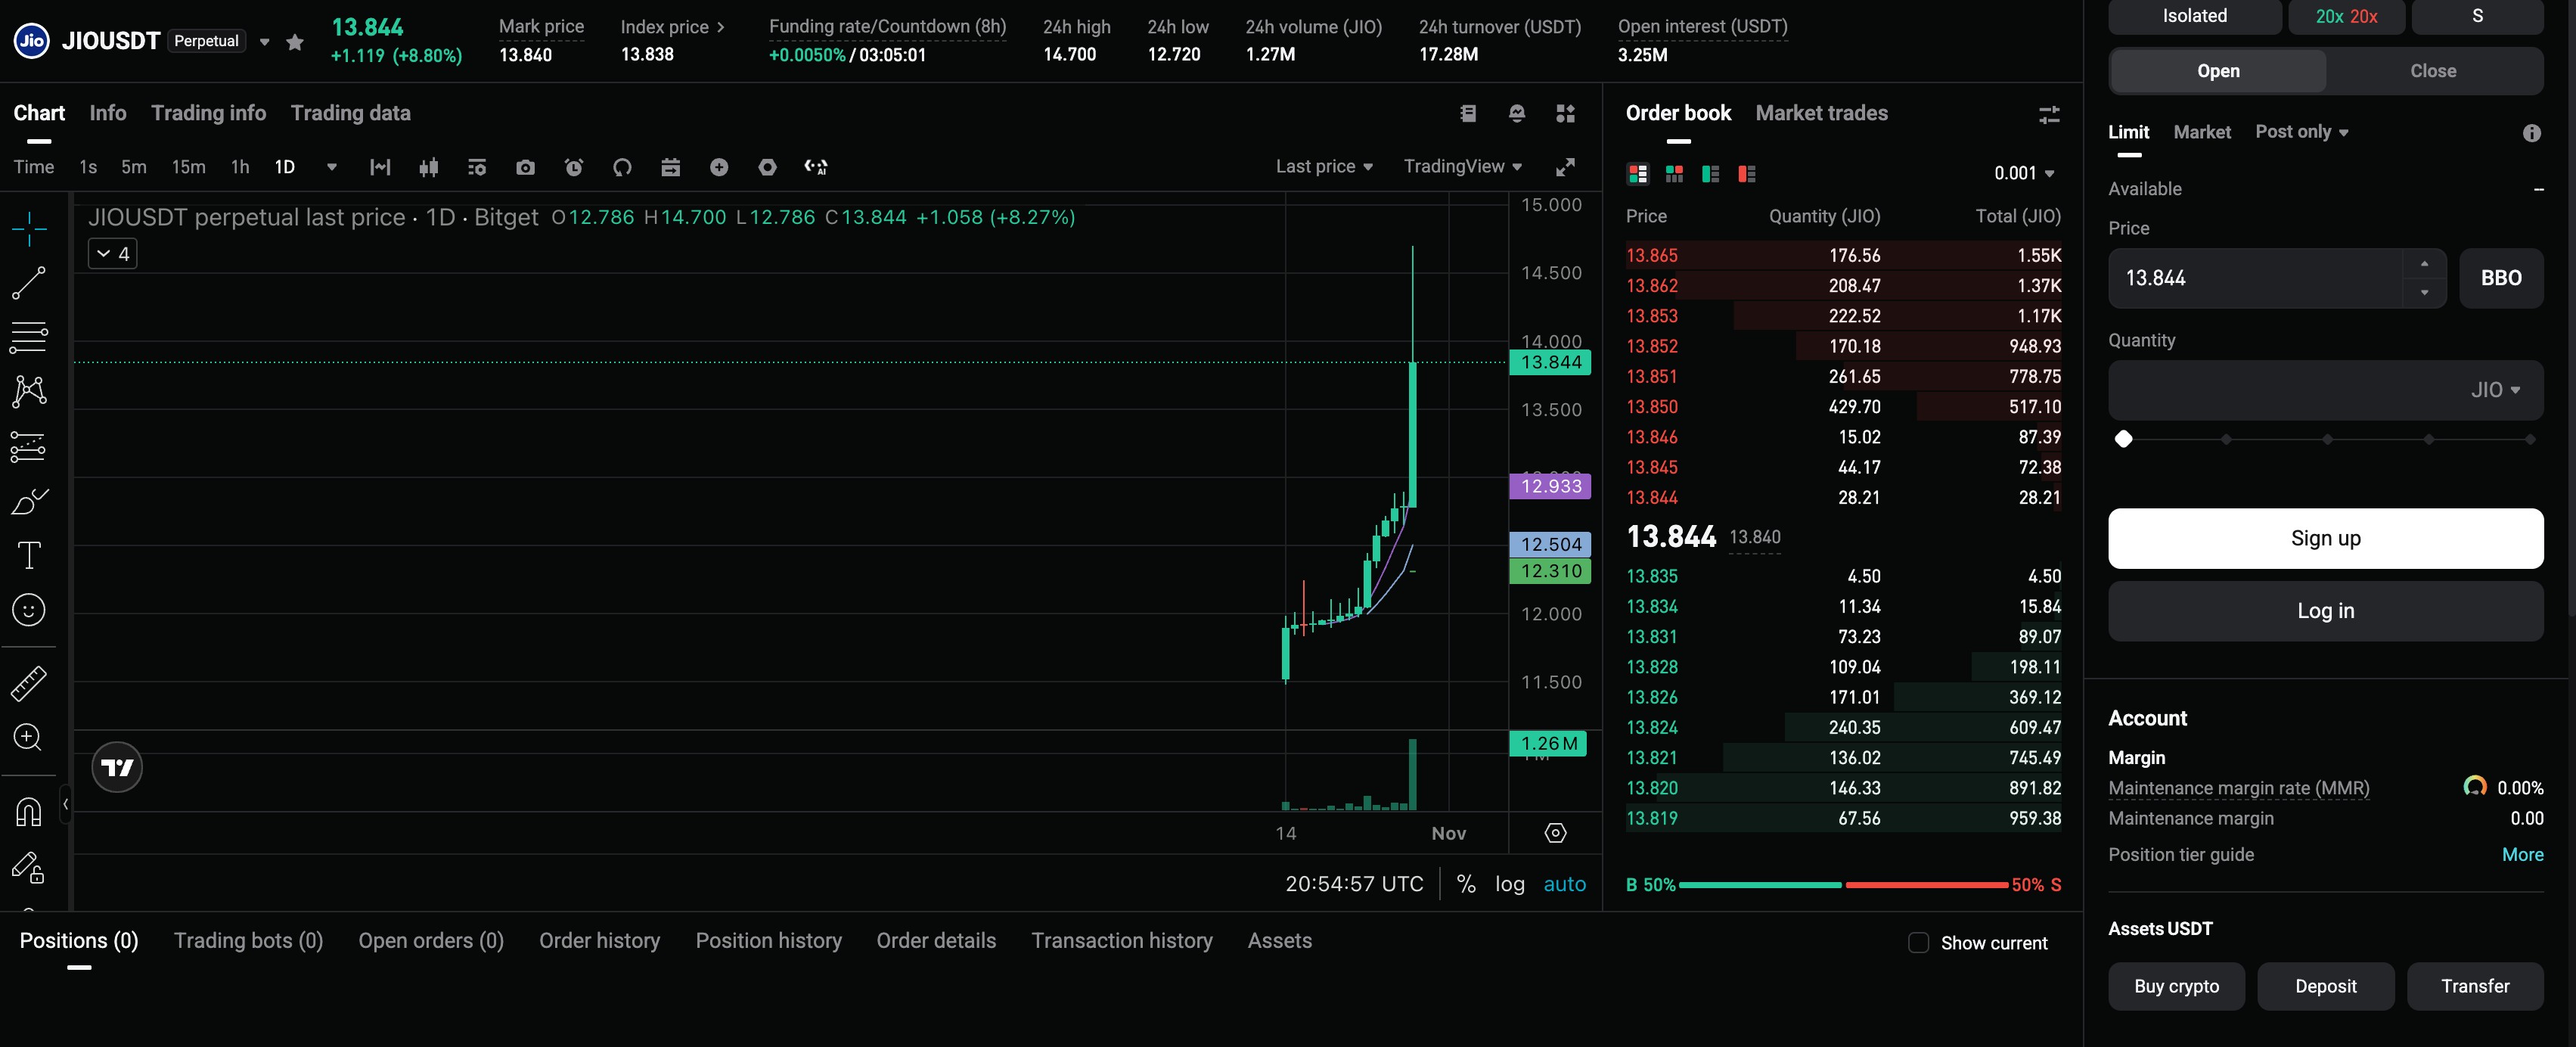
Task: Open the Fibonacci retracement tool
Action: (x=29, y=337)
